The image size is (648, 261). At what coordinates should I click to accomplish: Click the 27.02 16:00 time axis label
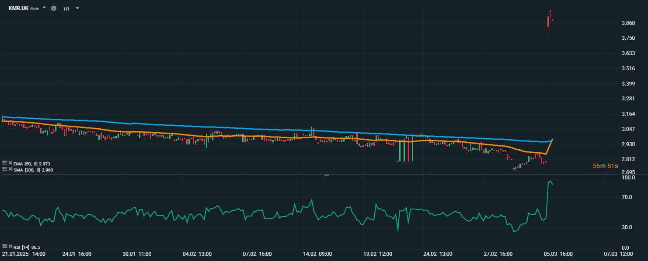(498, 254)
